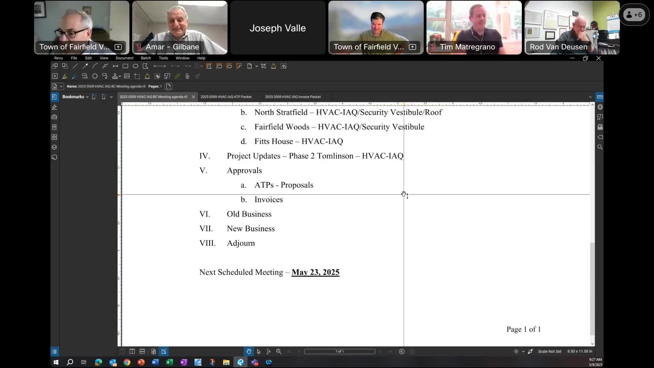This screenshot has width=654, height=368.
Task: Toggle dark mode with the brightness icon
Action: coord(516,351)
